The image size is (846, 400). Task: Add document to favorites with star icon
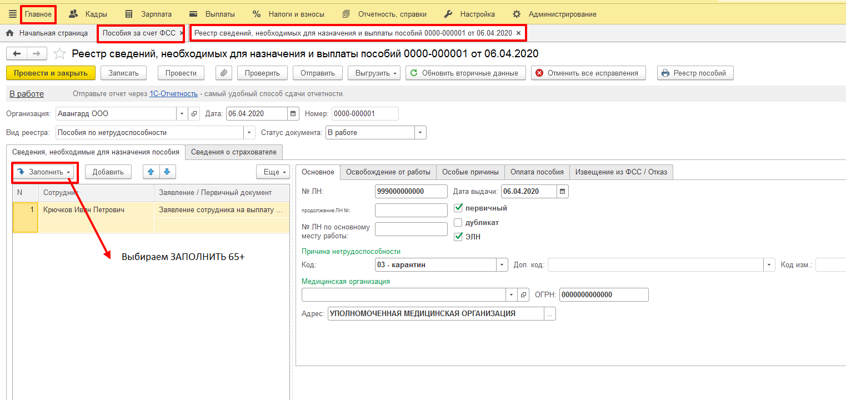[x=58, y=54]
